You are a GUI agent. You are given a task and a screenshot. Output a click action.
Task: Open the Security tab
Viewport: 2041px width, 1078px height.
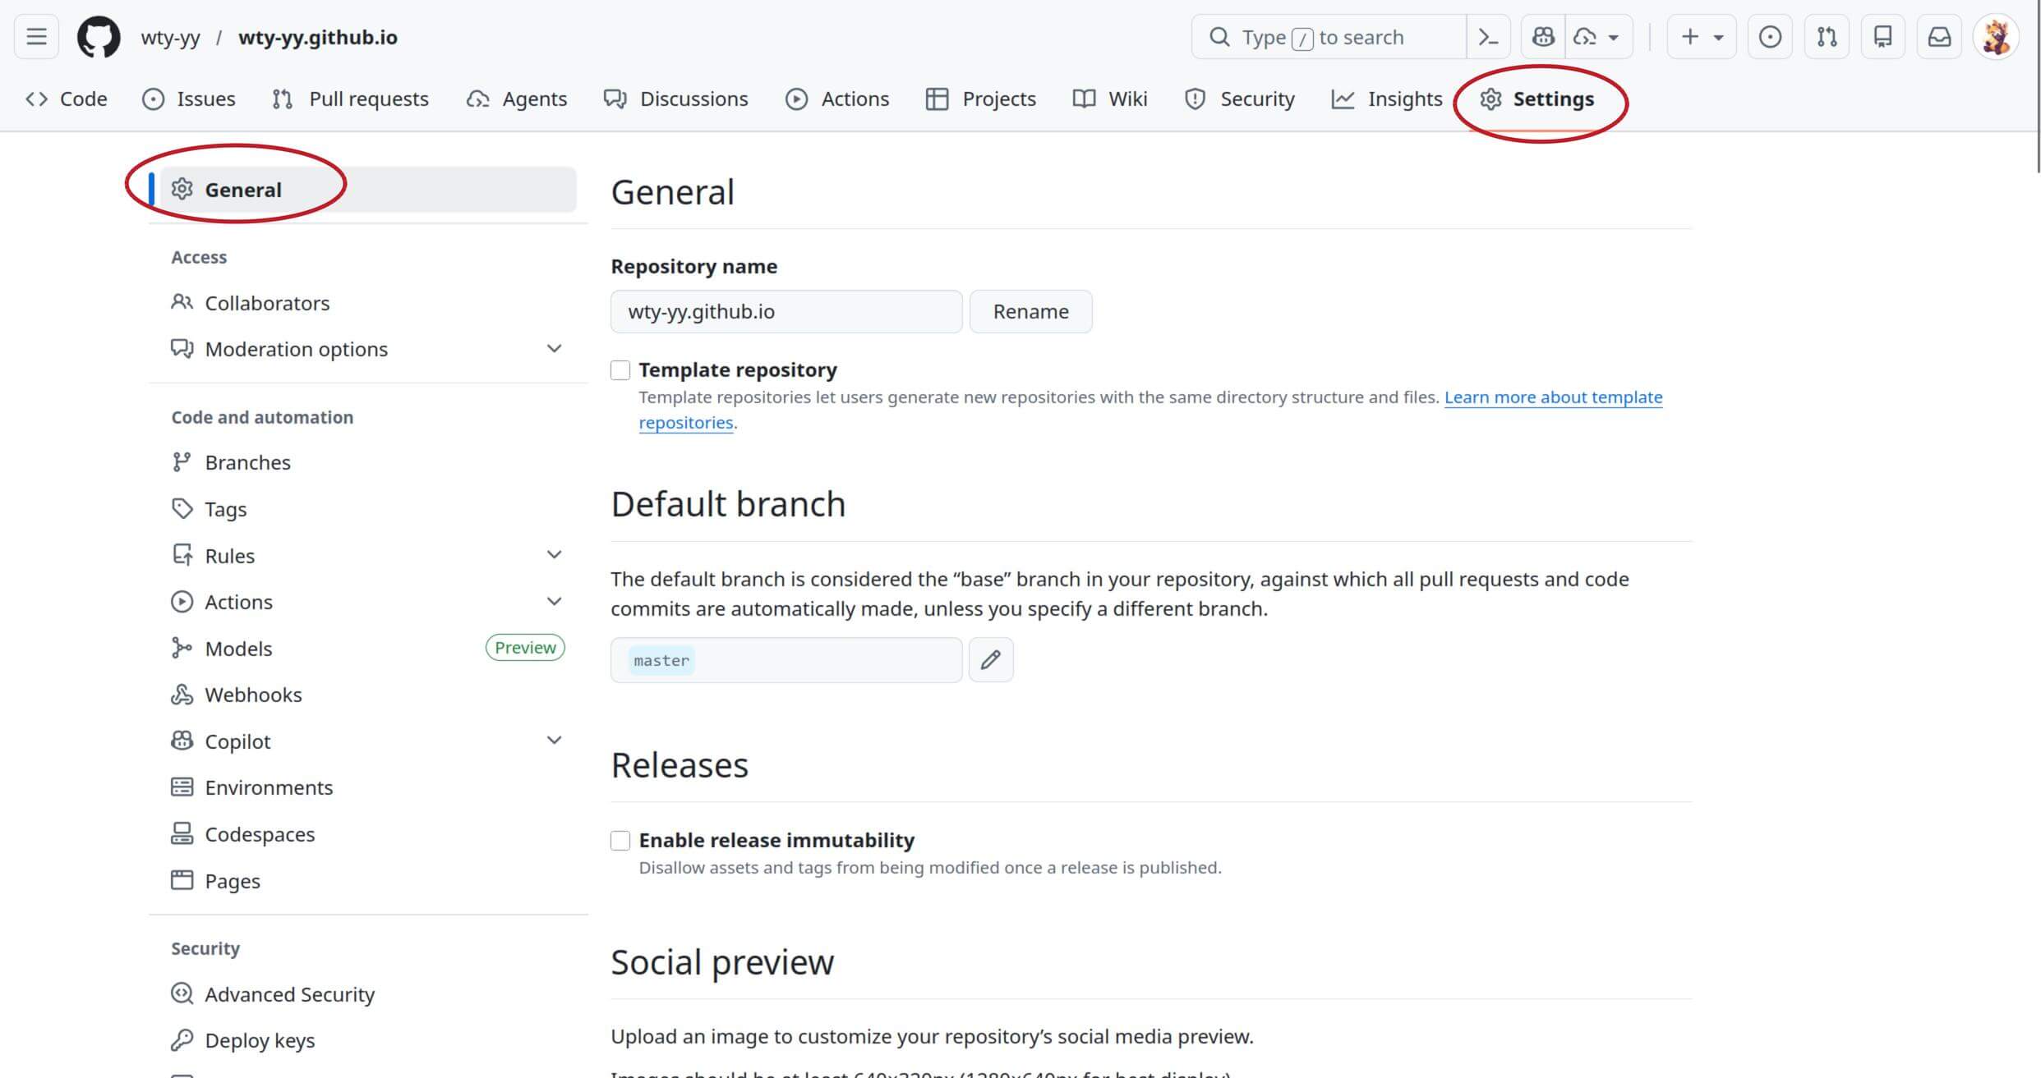[1240, 99]
